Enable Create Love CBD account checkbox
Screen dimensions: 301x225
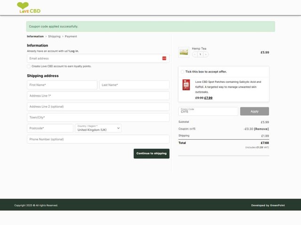click(x=29, y=66)
